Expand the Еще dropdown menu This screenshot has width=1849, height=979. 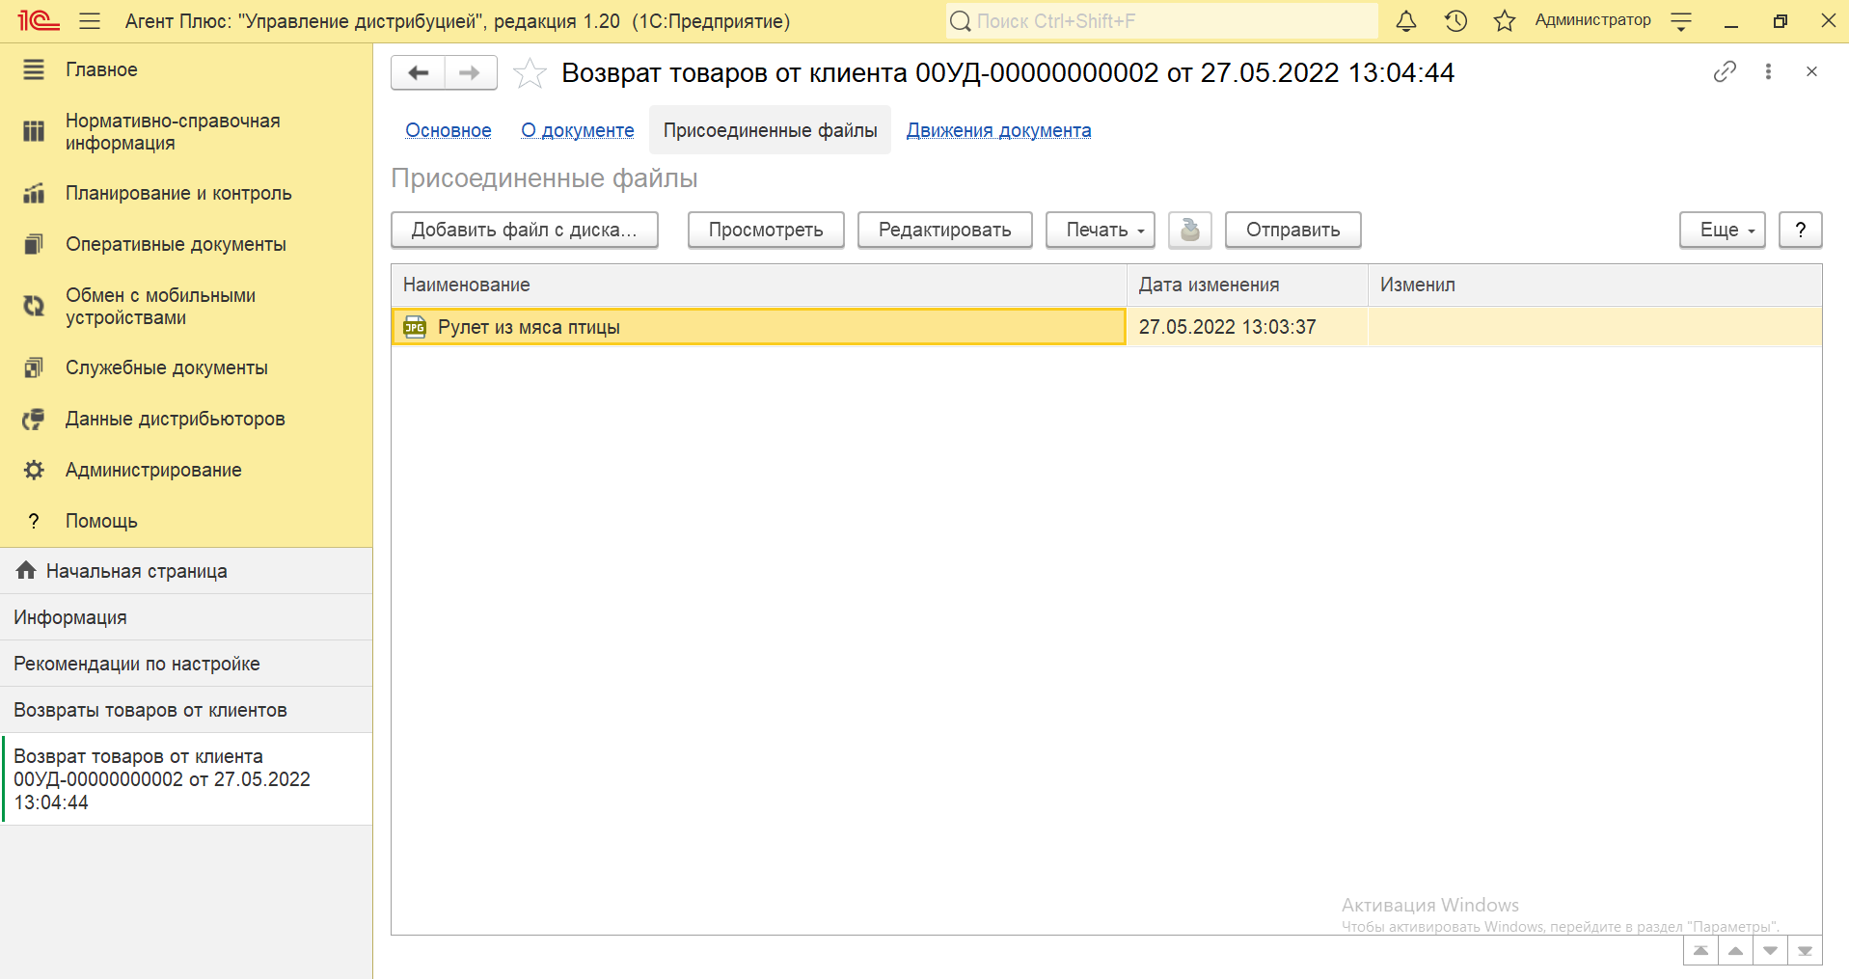point(1723,230)
